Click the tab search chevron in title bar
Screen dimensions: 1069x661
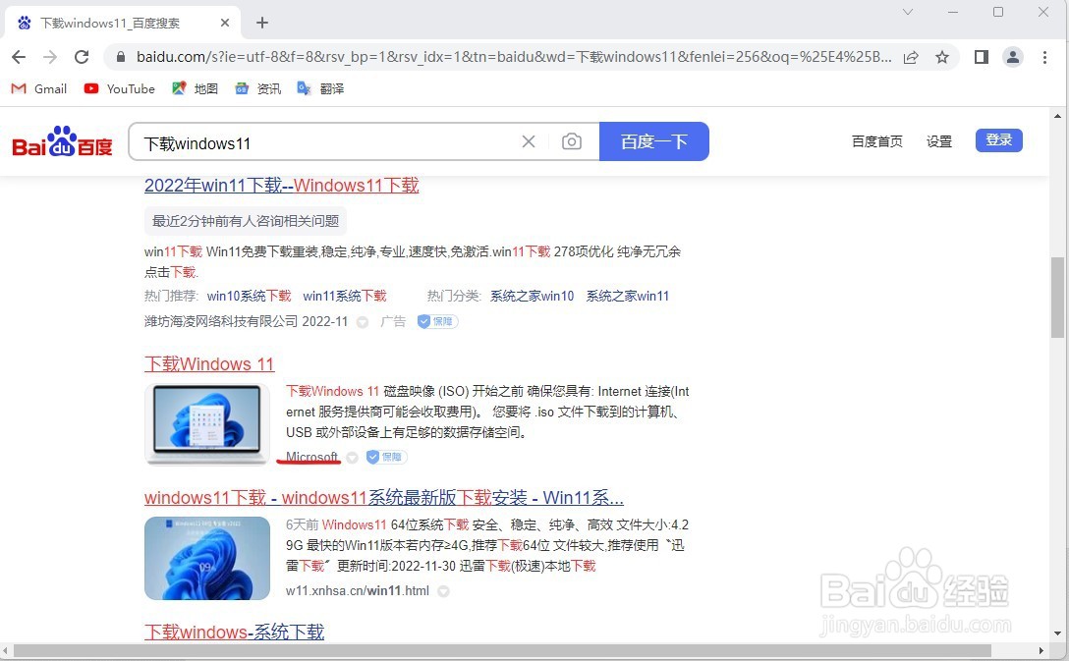908,12
